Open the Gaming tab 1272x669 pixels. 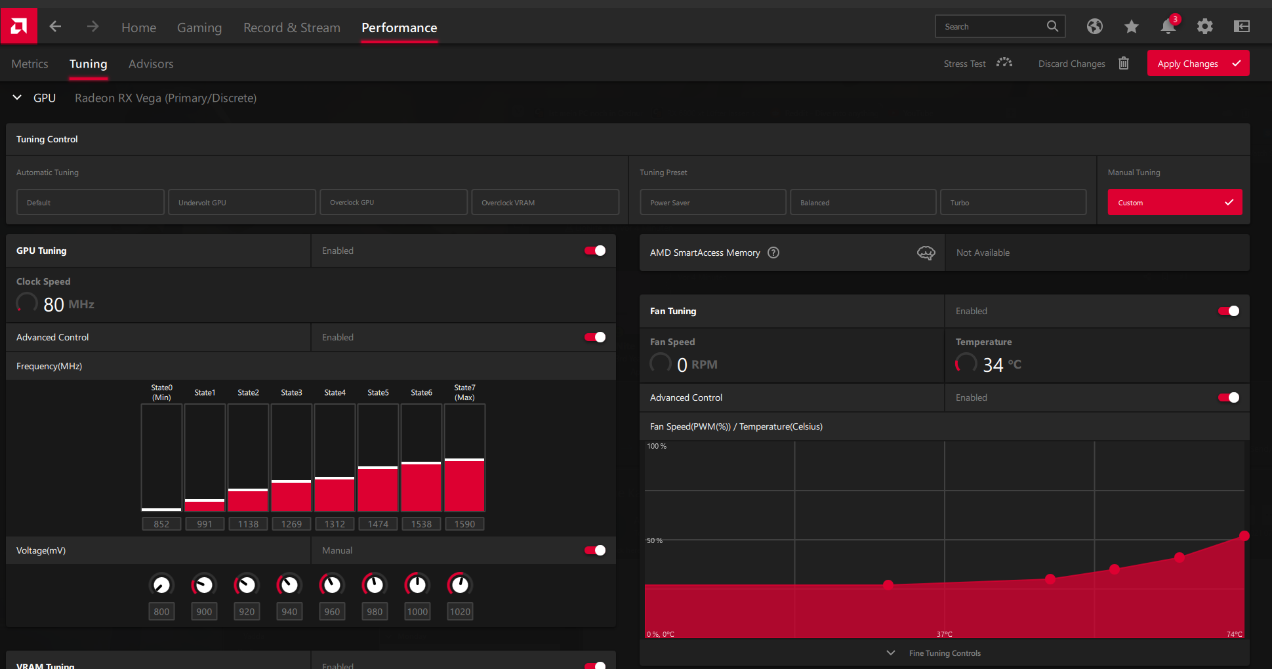[x=199, y=28]
